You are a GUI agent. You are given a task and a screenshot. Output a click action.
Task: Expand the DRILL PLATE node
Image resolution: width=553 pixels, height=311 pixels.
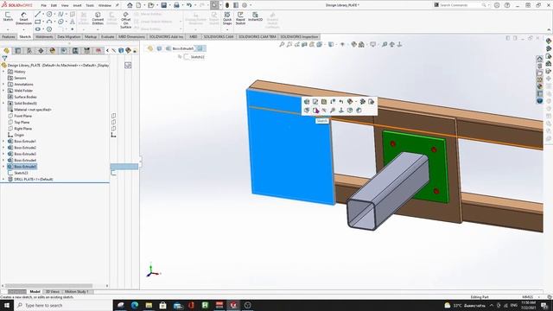coord(3,180)
